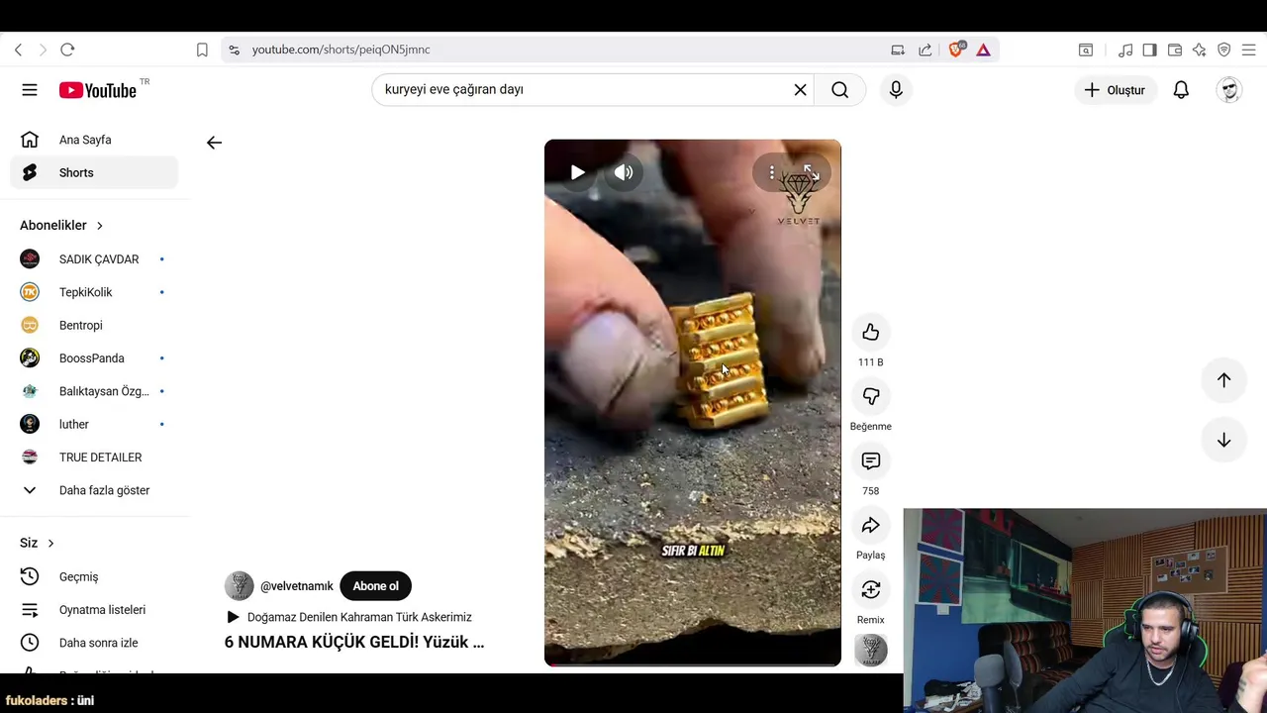Open the notifications bell

[x=1181, y=90]
